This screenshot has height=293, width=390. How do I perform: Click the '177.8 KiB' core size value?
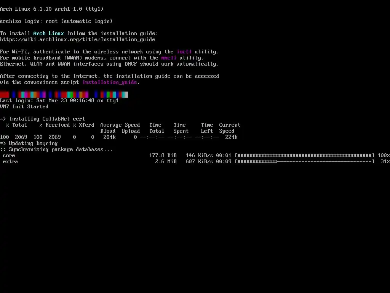click(x=163, y=156)
